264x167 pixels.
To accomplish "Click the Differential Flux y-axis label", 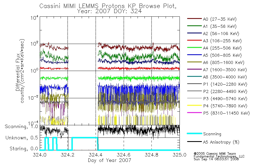I will tap(18, 75).
